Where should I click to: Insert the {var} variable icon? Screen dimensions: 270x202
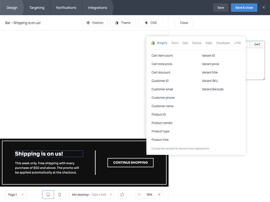pos(257,44)
